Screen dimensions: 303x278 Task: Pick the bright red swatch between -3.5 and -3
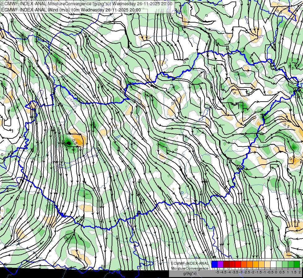(x=238, y=264)
